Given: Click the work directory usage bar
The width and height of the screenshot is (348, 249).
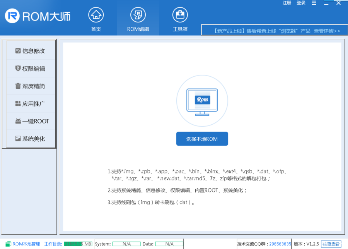Looking at the screenshot, I should (78, 244).
